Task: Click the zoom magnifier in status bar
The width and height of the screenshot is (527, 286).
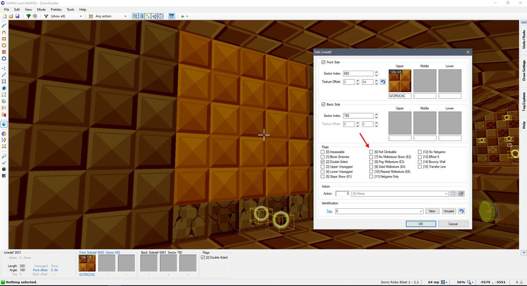Action: click(469, 282)
